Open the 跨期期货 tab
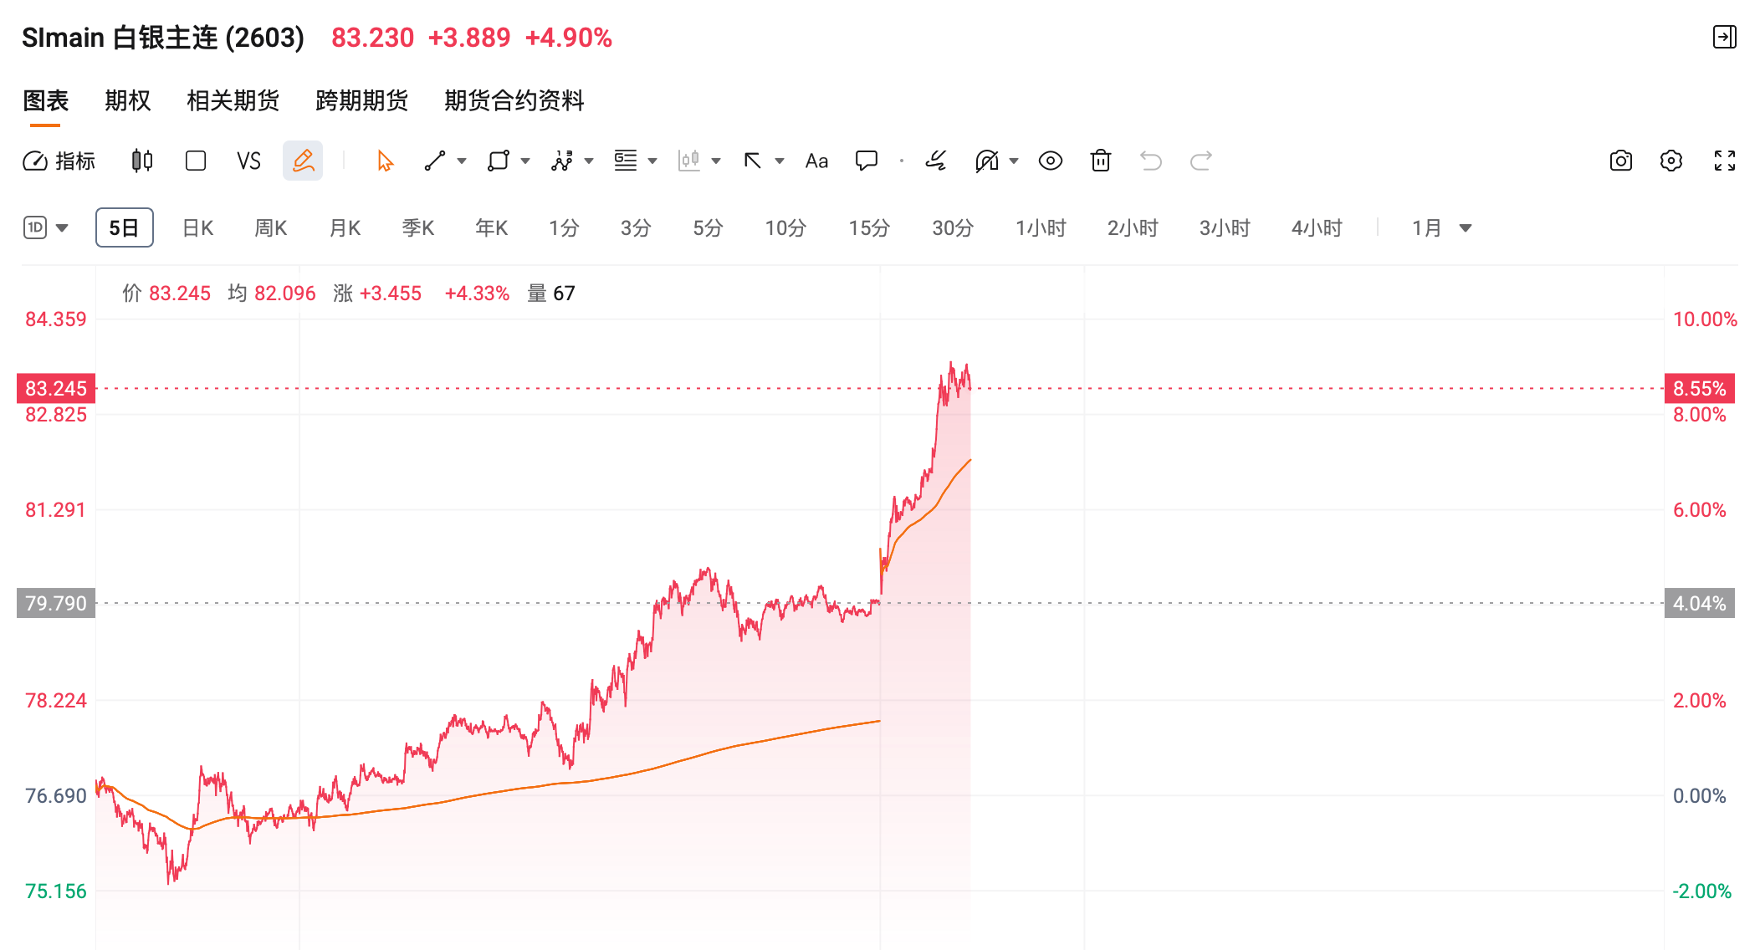 tap(361, 100)
